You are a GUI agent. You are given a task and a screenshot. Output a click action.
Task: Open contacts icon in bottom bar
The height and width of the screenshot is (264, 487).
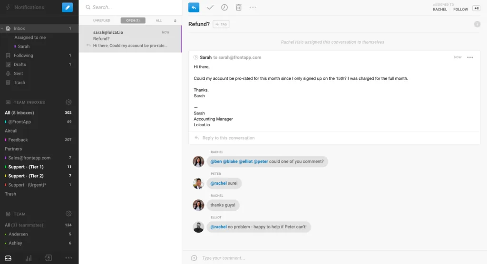49,258
